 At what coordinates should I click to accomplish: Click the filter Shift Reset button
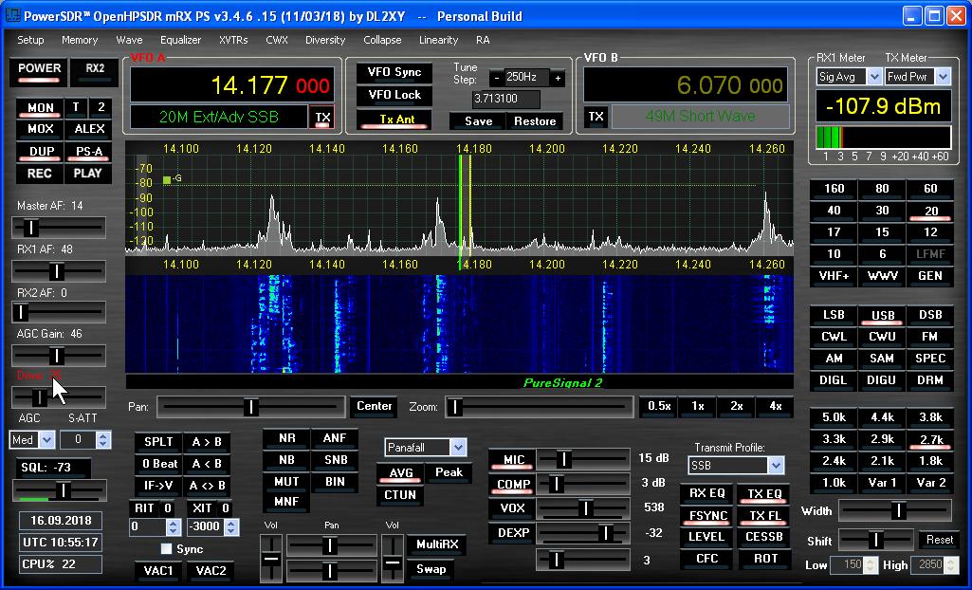coord(940,540)
